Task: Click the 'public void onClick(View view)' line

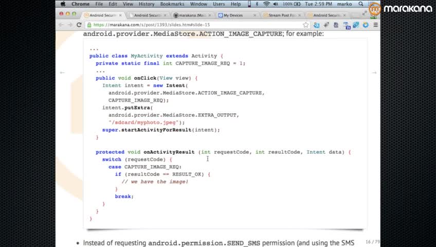Action: pyautogui.click(x=147, y=78)
